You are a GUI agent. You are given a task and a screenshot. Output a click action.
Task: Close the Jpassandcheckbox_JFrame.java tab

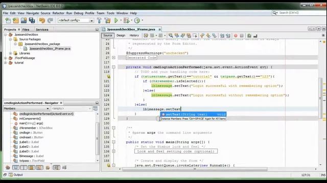coord(159,29)
